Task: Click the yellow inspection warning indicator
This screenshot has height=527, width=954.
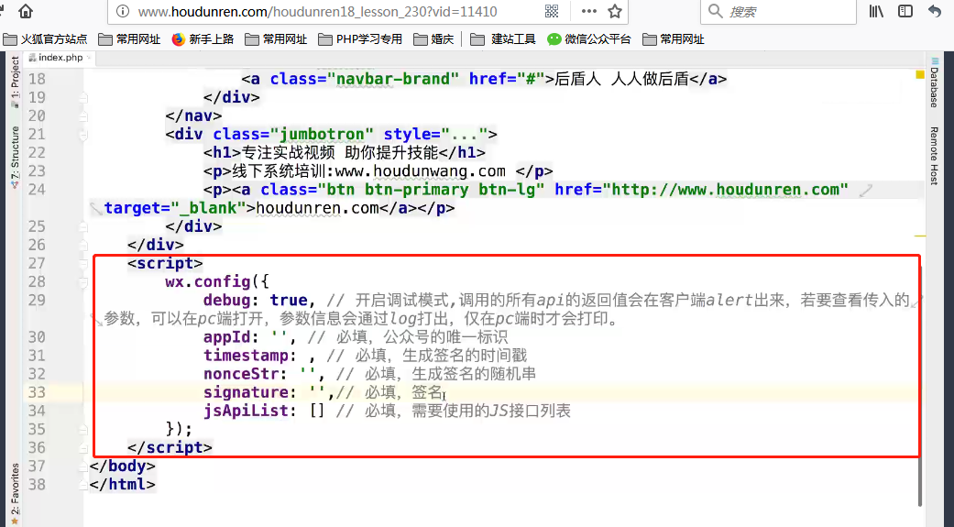Action: (x=920, y=74)
